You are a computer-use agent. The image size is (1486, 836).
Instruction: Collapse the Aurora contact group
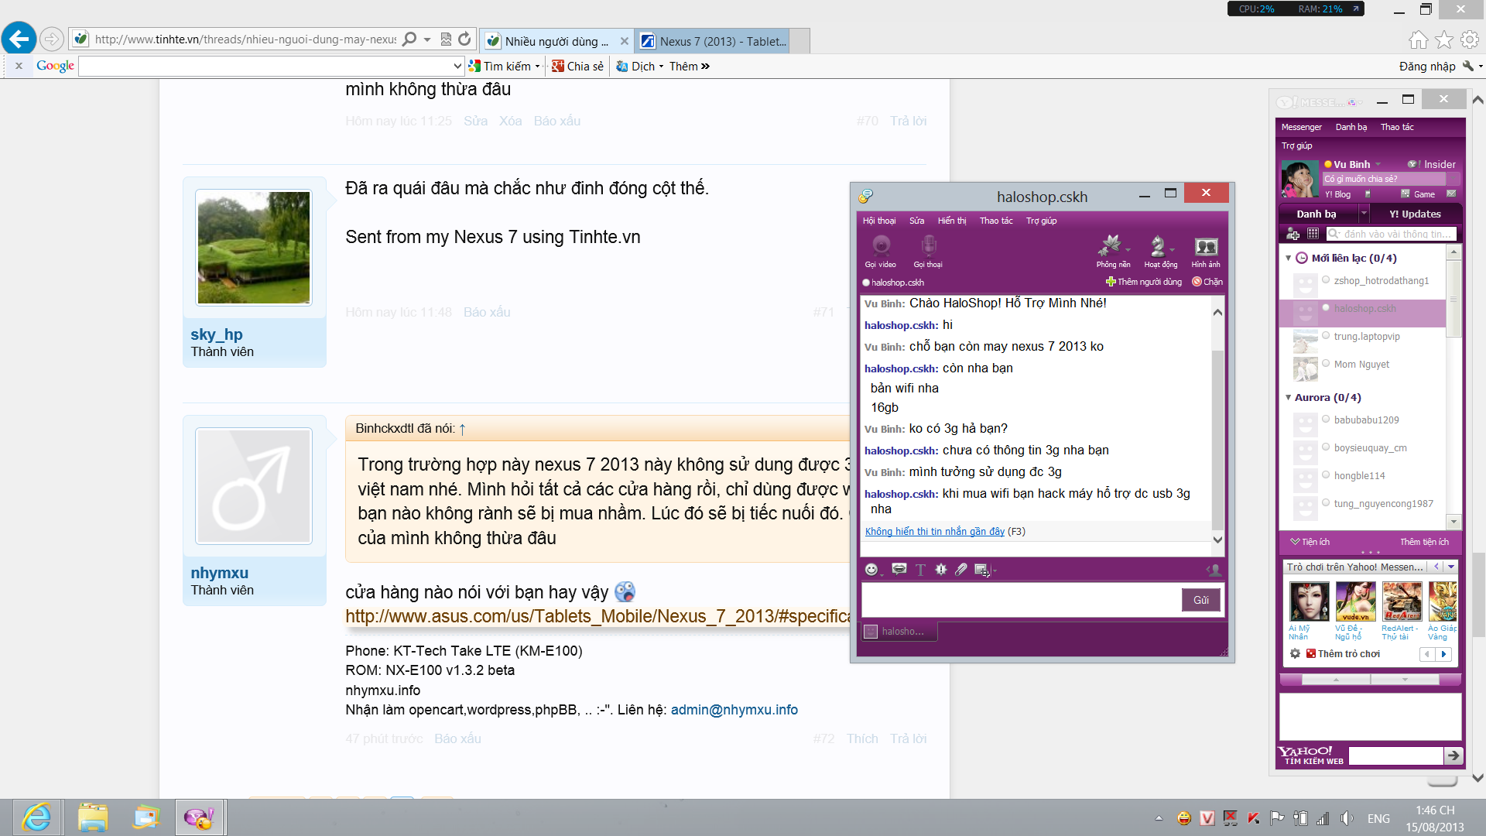pos(1288,397)
